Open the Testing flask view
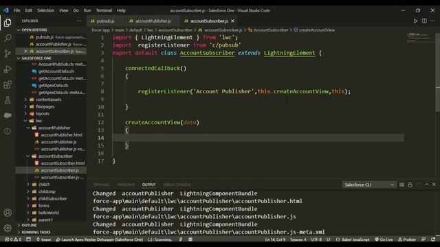The image size is (440, 247). [8, 99]
